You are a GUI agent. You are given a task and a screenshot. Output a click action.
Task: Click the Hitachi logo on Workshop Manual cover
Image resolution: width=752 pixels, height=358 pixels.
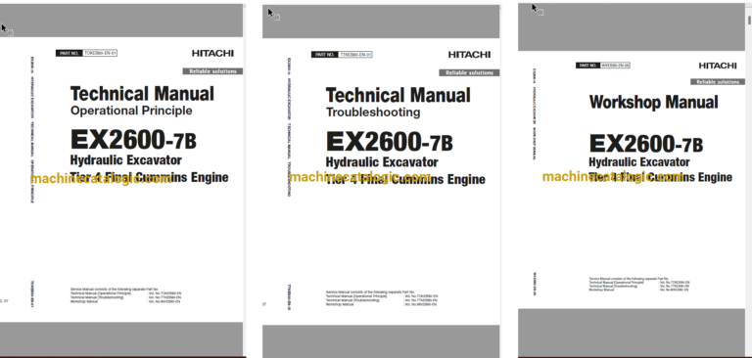click(718, 66)
